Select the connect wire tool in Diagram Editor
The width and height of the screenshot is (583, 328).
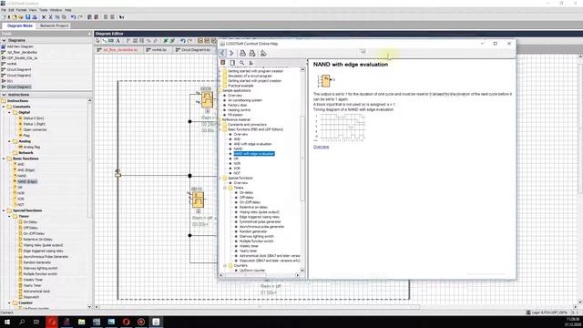tap(105, 41)
